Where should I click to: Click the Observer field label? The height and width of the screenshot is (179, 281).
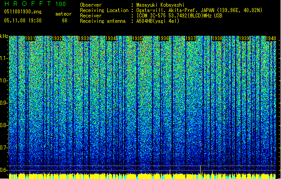[x=91, y=5]
